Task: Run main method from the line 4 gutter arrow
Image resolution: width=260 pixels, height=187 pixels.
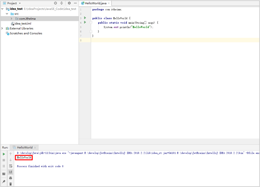Action: [x=85, y=22]
